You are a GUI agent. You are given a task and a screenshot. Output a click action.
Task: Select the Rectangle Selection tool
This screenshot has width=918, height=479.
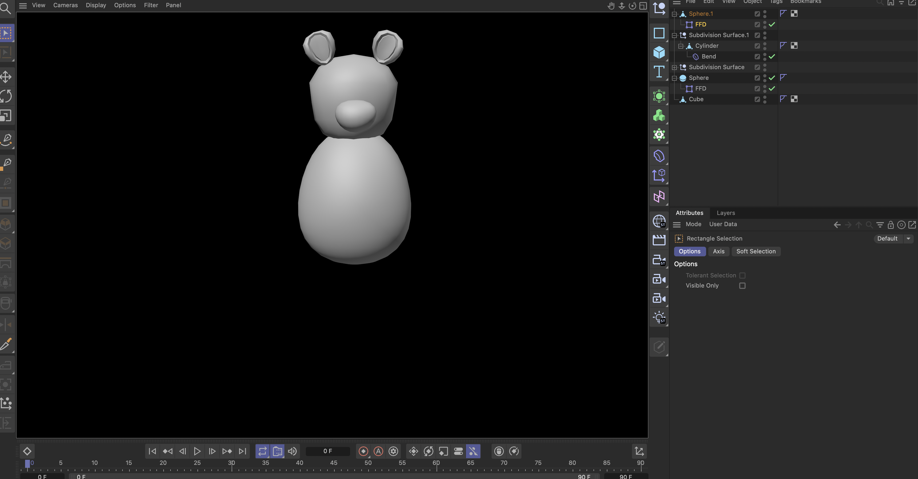click(x=6, y=33)
